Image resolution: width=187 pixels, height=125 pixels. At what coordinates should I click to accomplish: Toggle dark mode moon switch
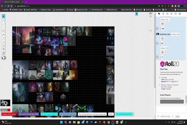(x=3, y=58)
